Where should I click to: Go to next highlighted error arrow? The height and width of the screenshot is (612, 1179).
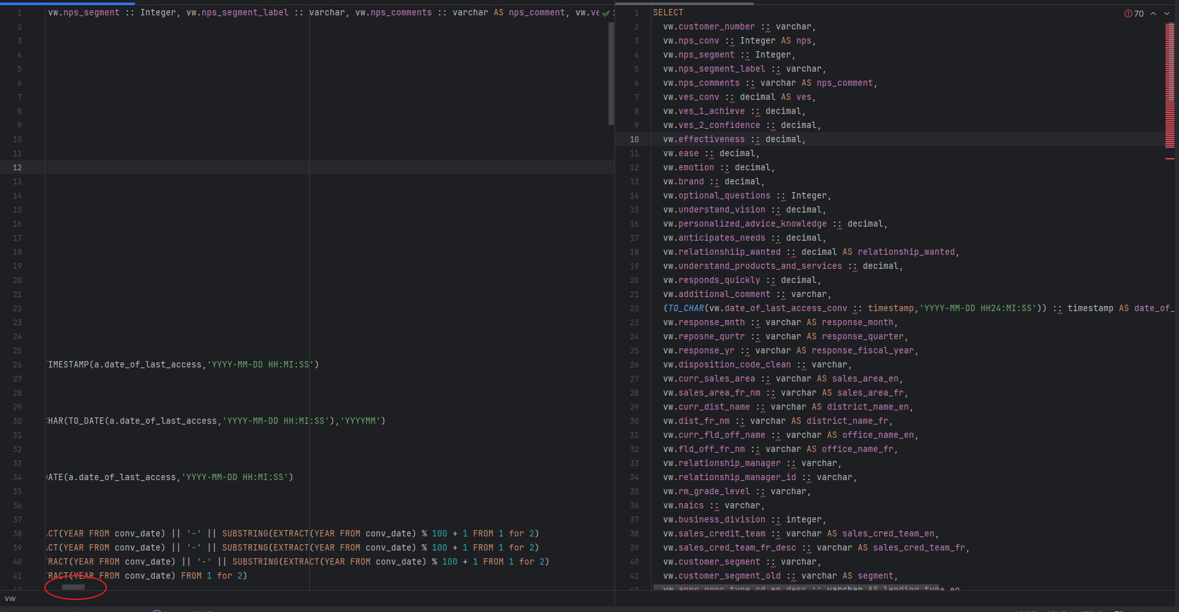coord(1167,13)
